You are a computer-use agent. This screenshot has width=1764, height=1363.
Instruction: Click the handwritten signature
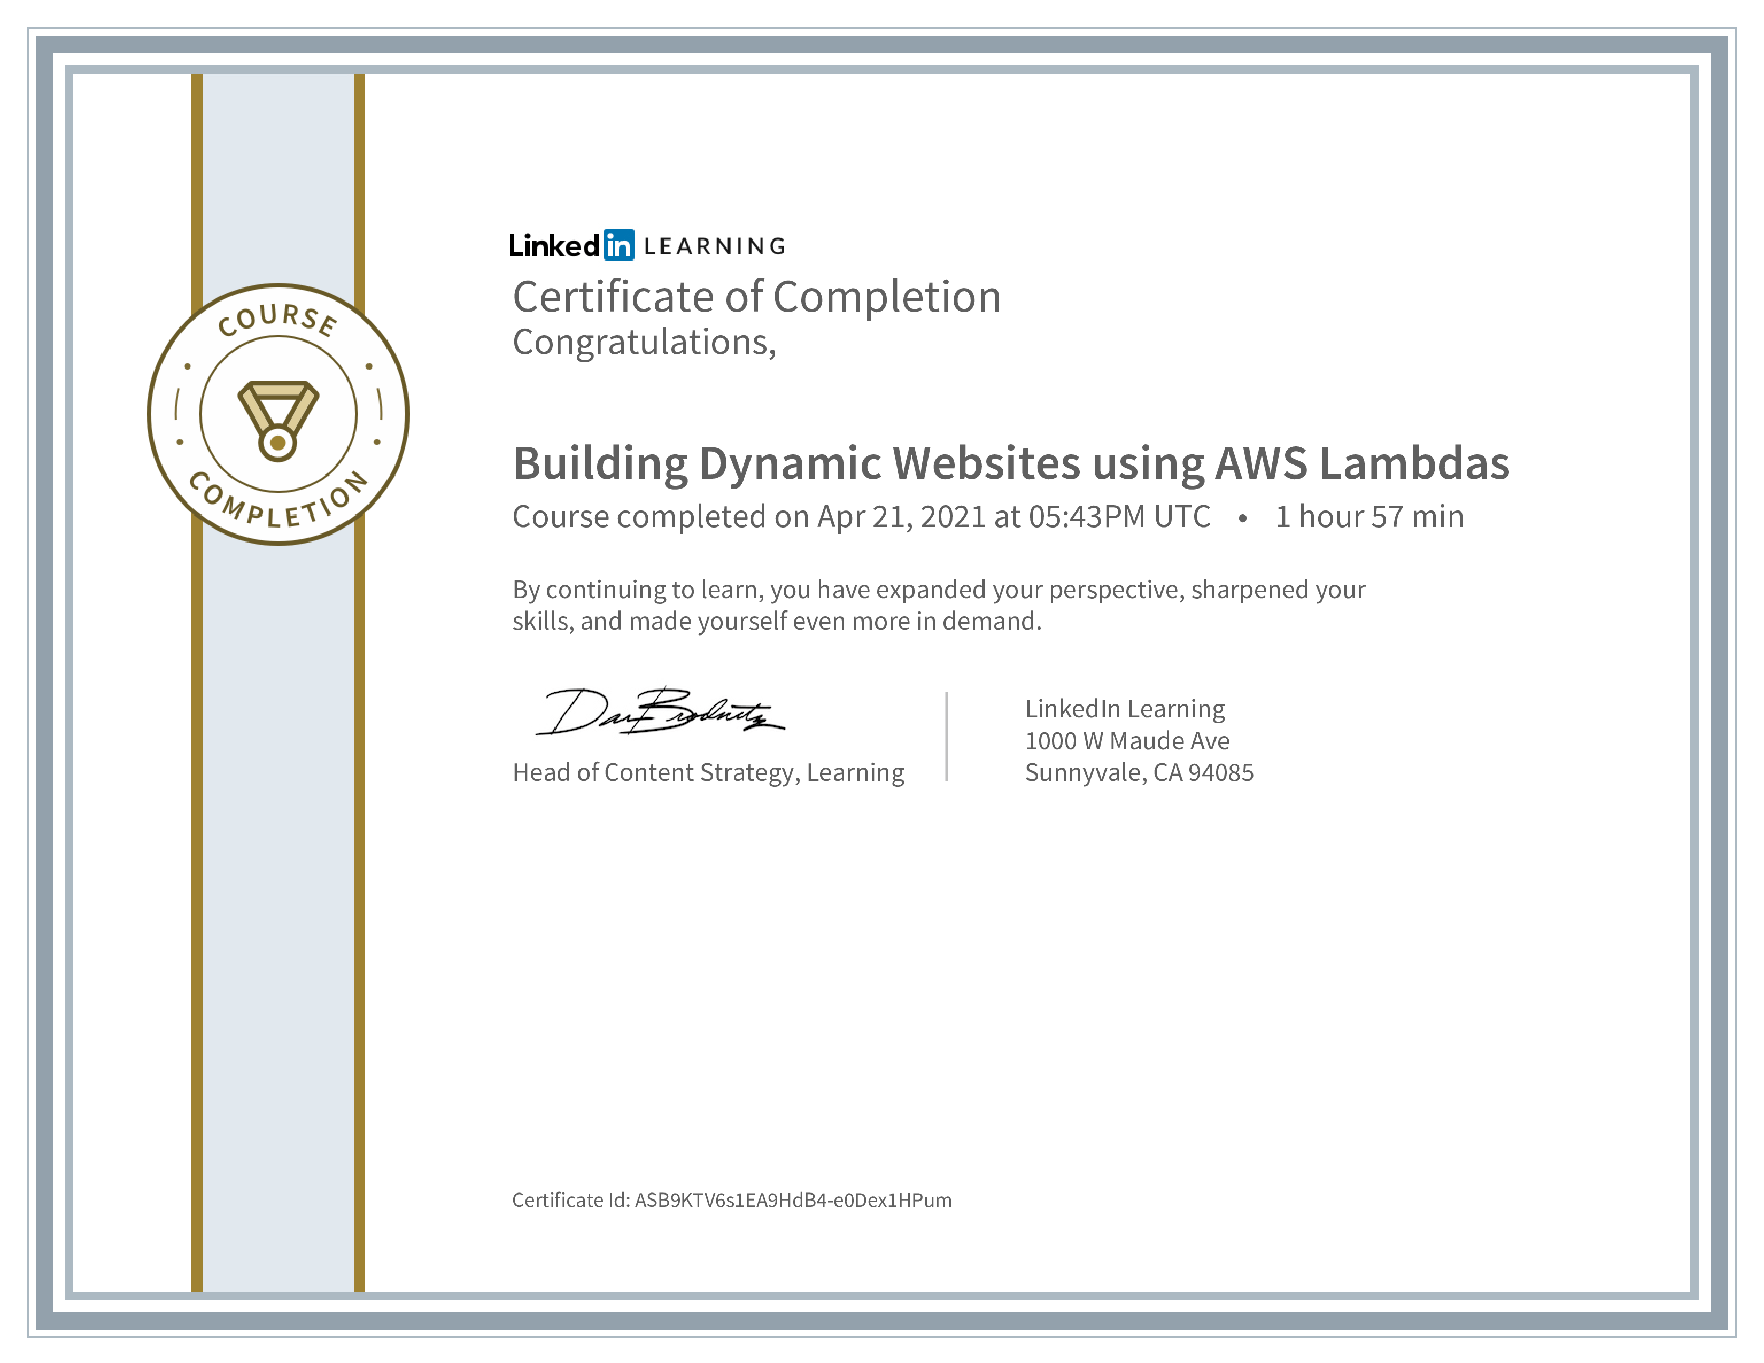[x=660, y=711]
